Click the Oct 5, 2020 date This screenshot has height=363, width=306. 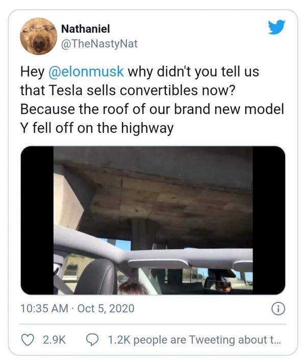tap(105, 309)
